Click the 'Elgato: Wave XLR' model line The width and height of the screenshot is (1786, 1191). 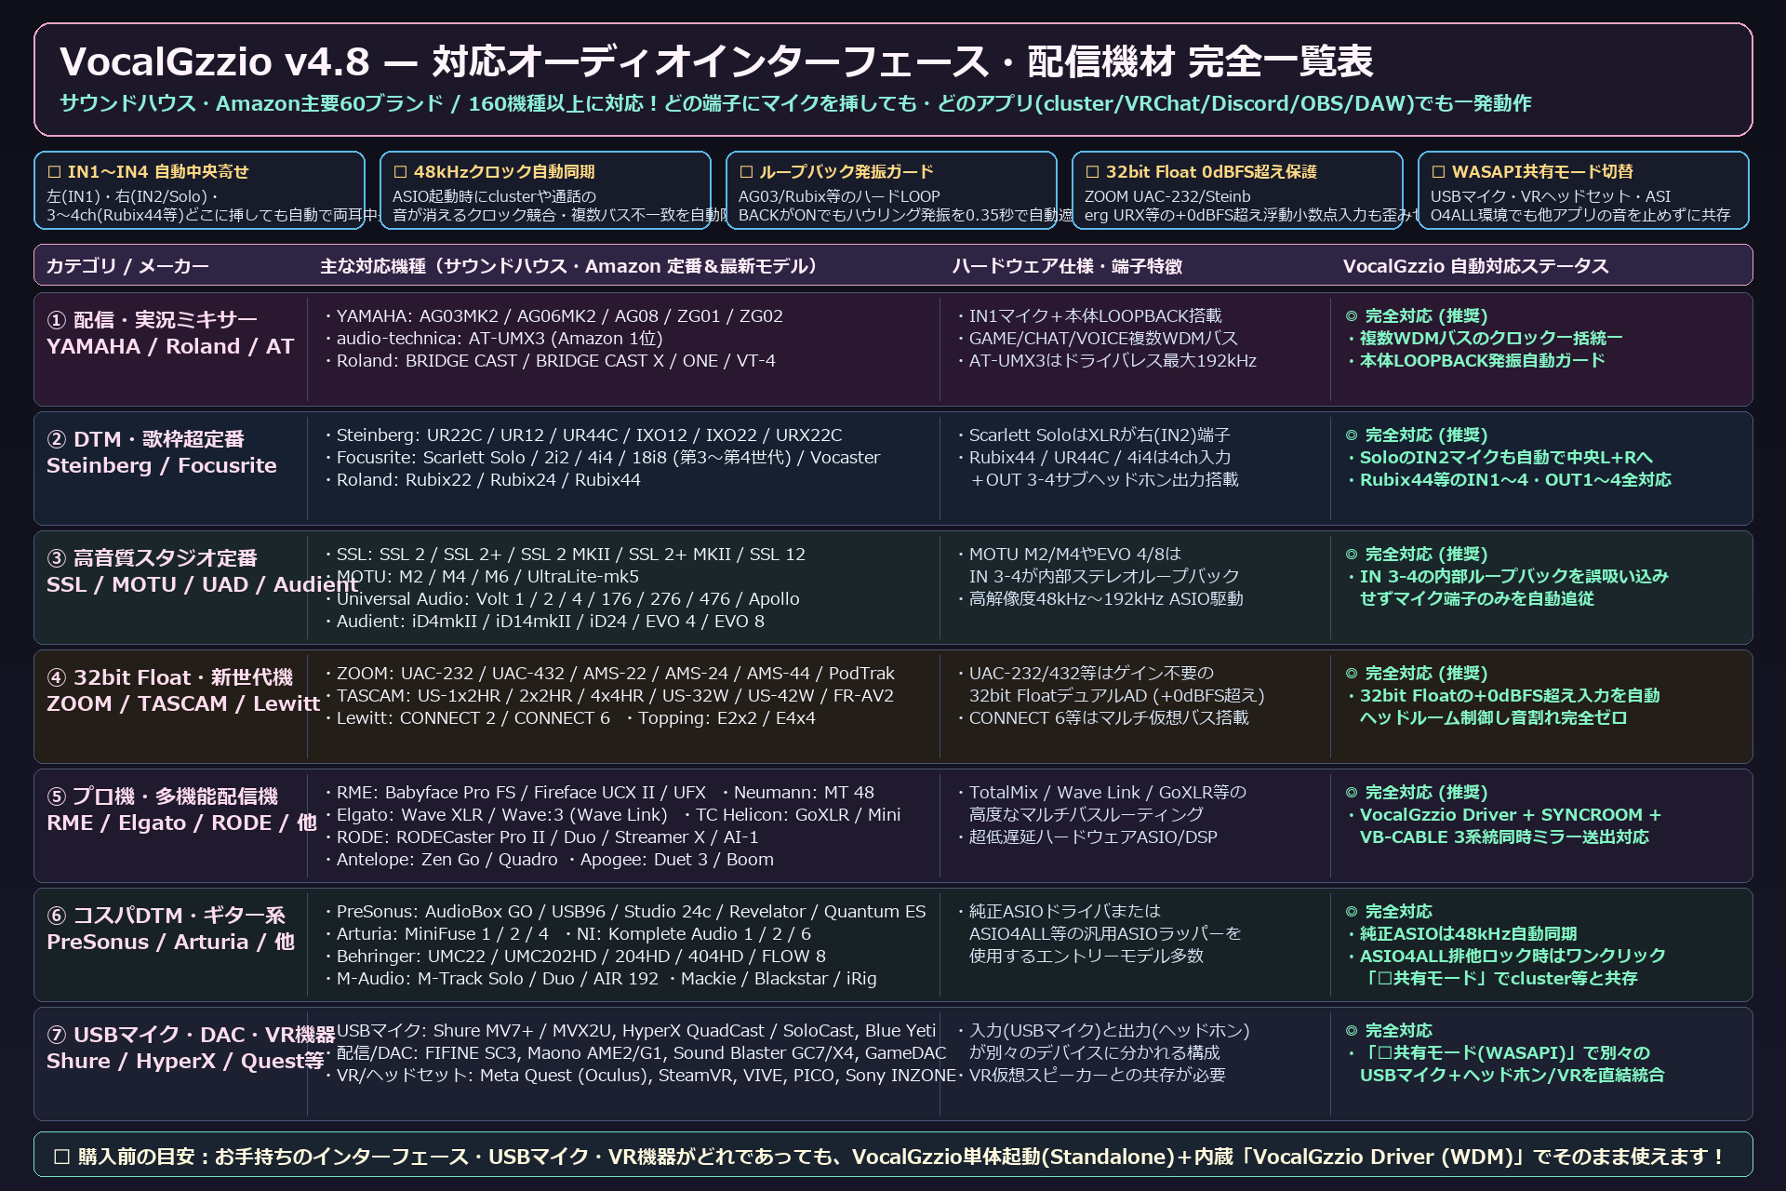pyautogui.click(x=496, y=815)
